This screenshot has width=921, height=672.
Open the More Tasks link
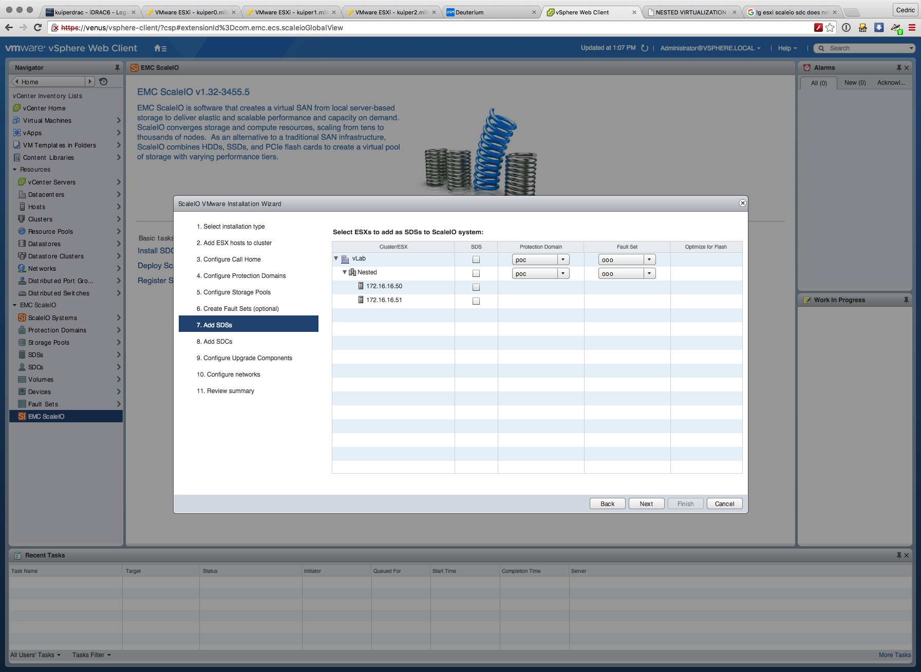pos(894,655)
